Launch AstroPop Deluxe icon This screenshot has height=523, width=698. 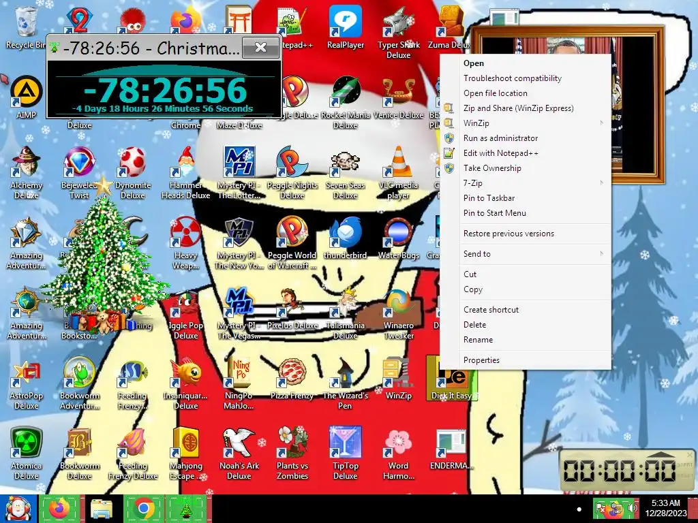click(27, 383)
